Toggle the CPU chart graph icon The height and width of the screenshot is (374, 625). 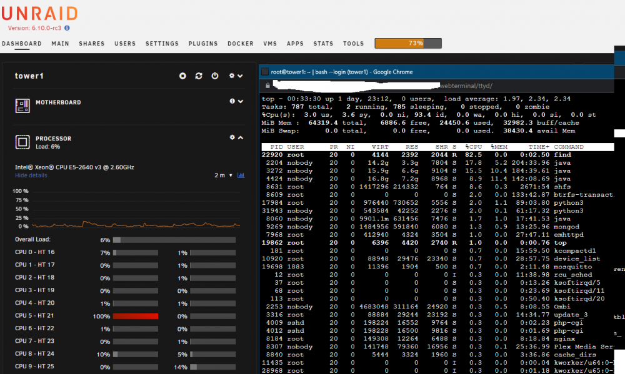pyautogui.click(x=241, y=175)
